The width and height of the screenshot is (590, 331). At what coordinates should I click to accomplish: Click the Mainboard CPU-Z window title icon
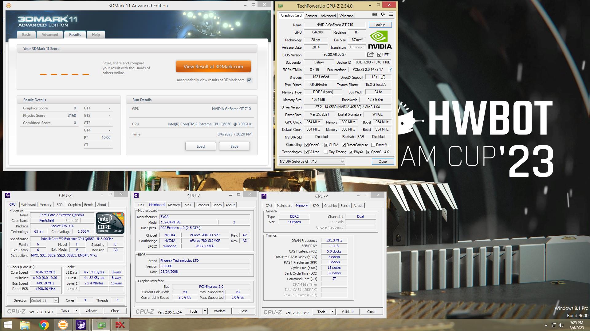coord(136,195)
